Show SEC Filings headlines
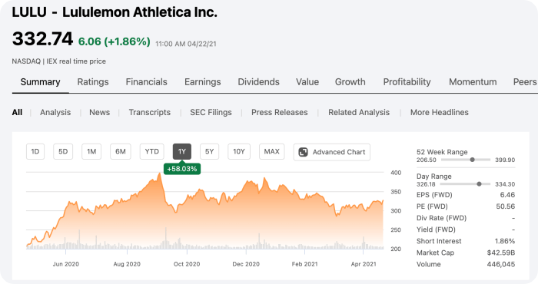The height and width of the screenshot is (284, 538). point(211,112)
